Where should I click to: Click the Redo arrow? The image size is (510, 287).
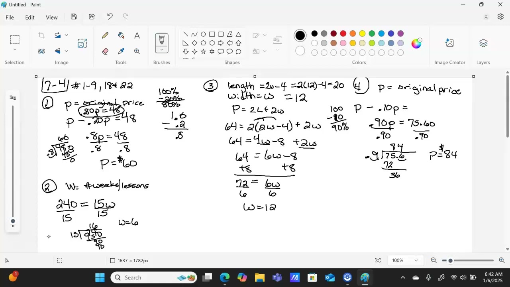click(126, 17)
